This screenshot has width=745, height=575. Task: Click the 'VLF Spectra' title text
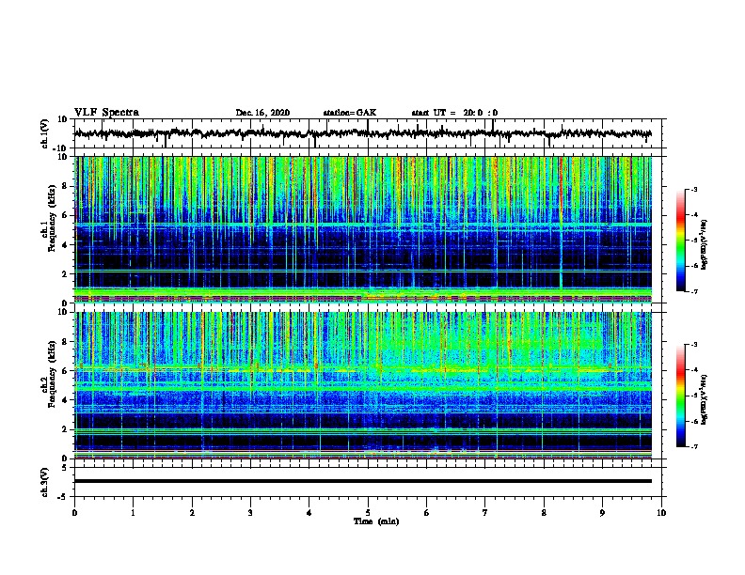pos(106,112)
